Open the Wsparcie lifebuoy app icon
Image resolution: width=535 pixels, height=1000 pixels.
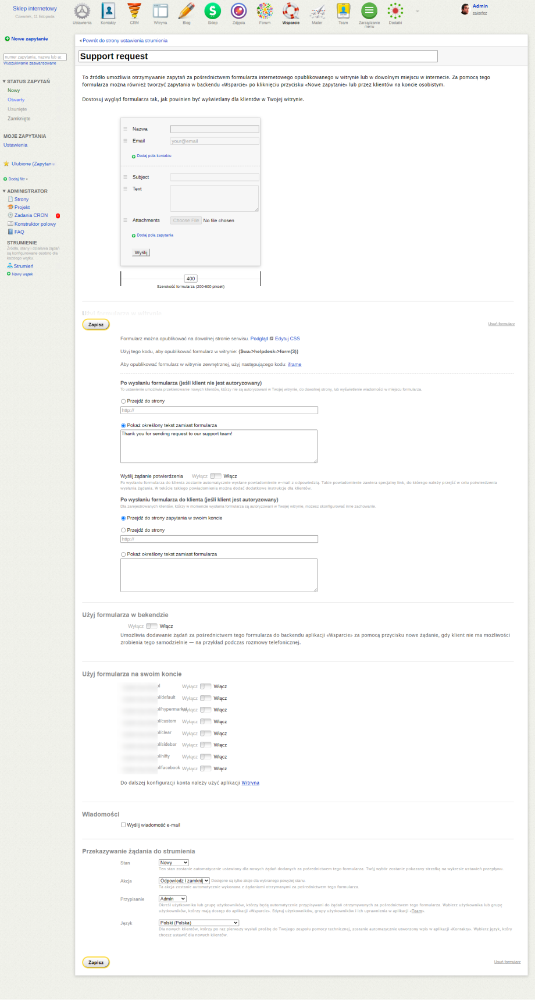[291, 11]
